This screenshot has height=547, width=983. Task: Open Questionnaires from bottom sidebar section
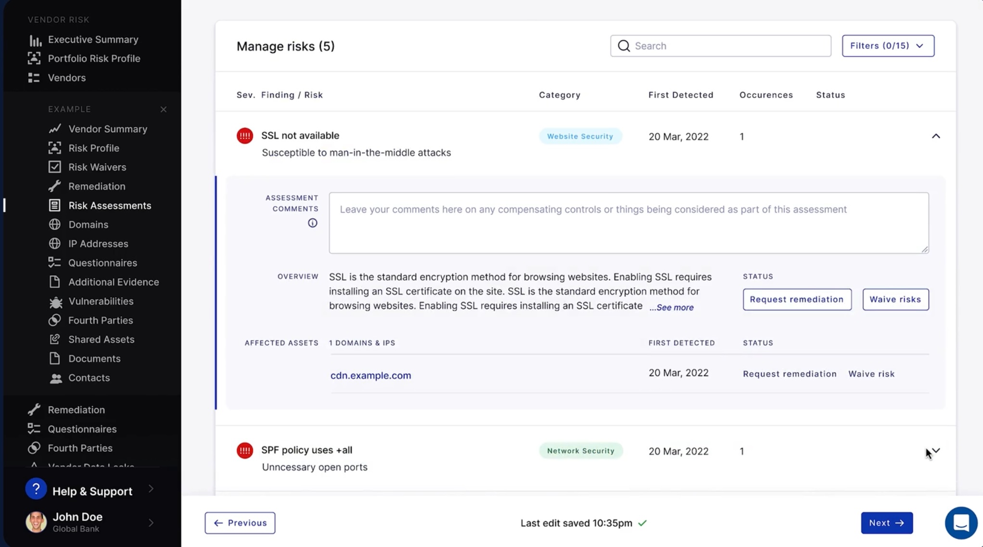pos(82,429)
